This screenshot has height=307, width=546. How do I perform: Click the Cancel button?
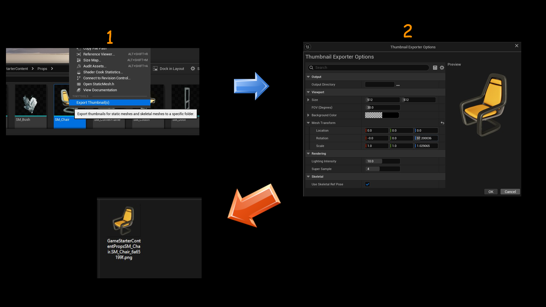pos(510,192)
